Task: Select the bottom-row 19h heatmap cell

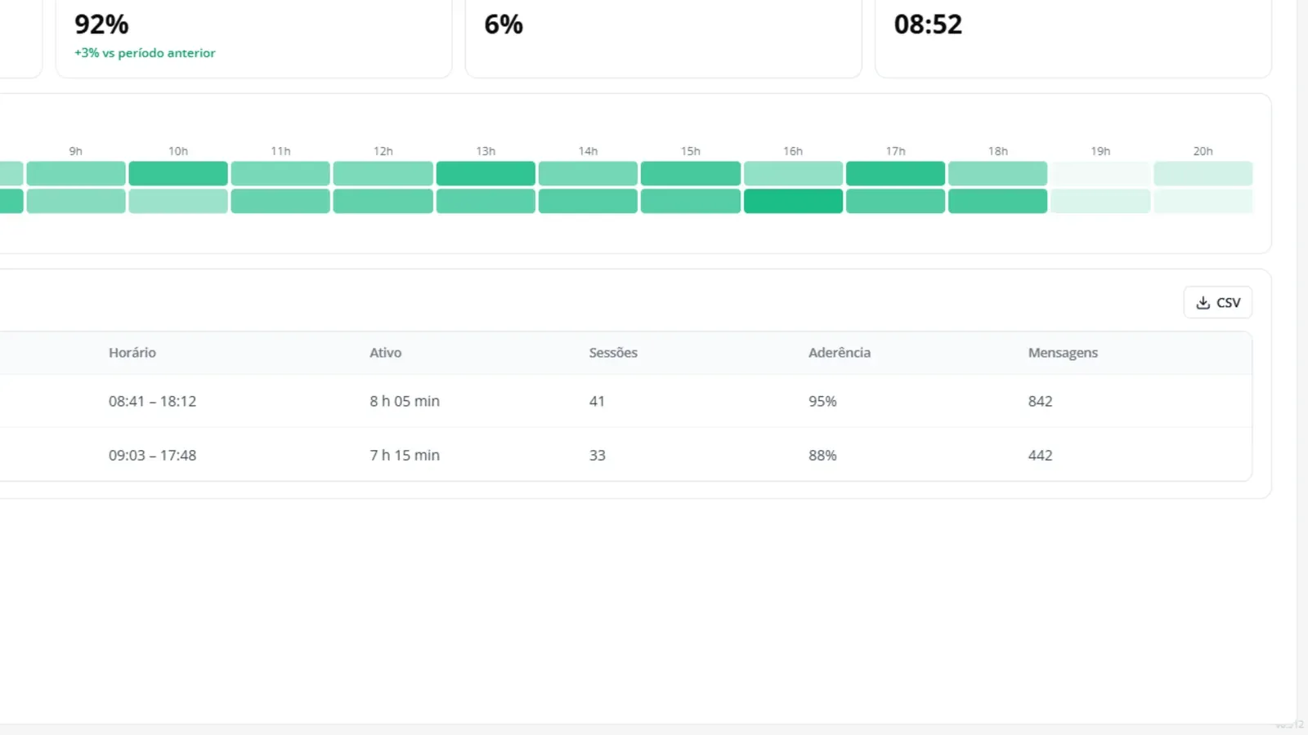Action: [x=1100, y=201]
